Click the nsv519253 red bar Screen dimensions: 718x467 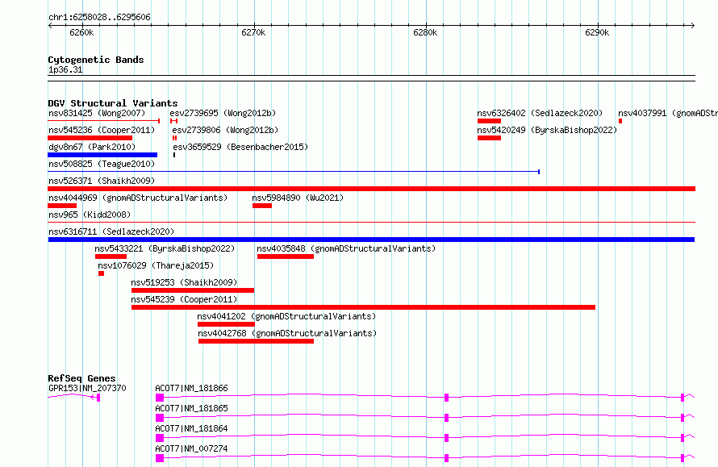[193, 290]
